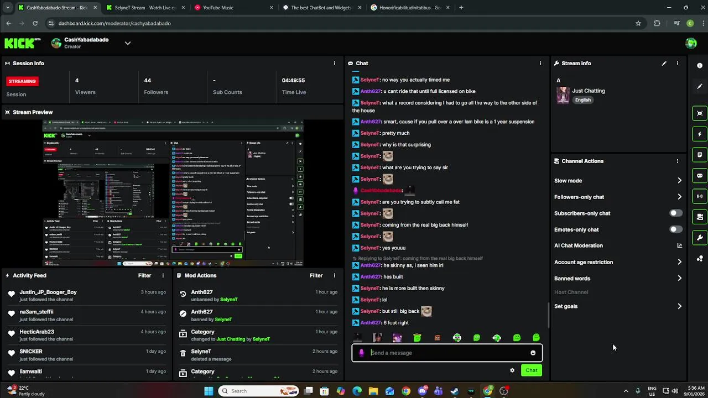Click the info icon in right sidebar
This screenshot has width=708, height=398.
(x=700, y=66)
